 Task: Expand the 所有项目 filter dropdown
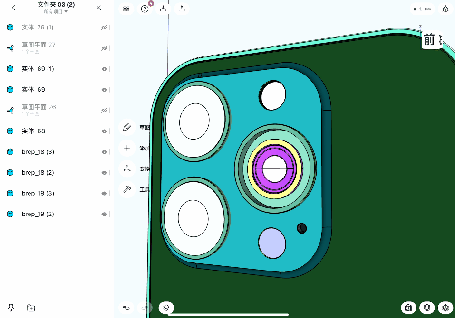click(x=56, y=11)
